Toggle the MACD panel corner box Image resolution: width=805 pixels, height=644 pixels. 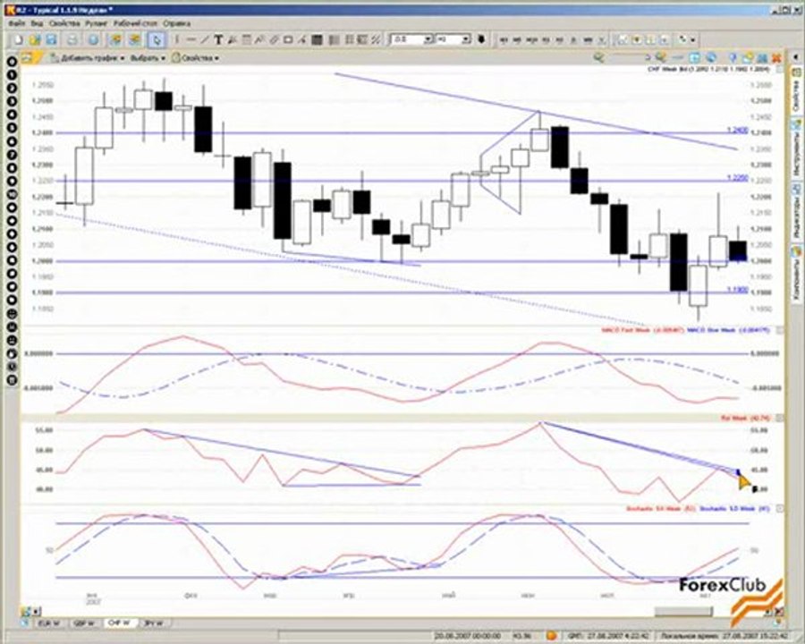(x=780, y=330)
